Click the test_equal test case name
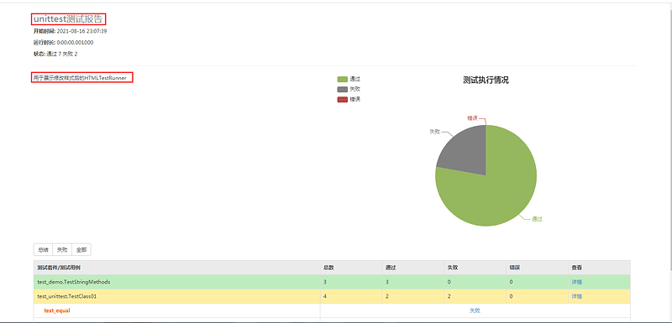672x323 pixels. click(x=57, y=310)
